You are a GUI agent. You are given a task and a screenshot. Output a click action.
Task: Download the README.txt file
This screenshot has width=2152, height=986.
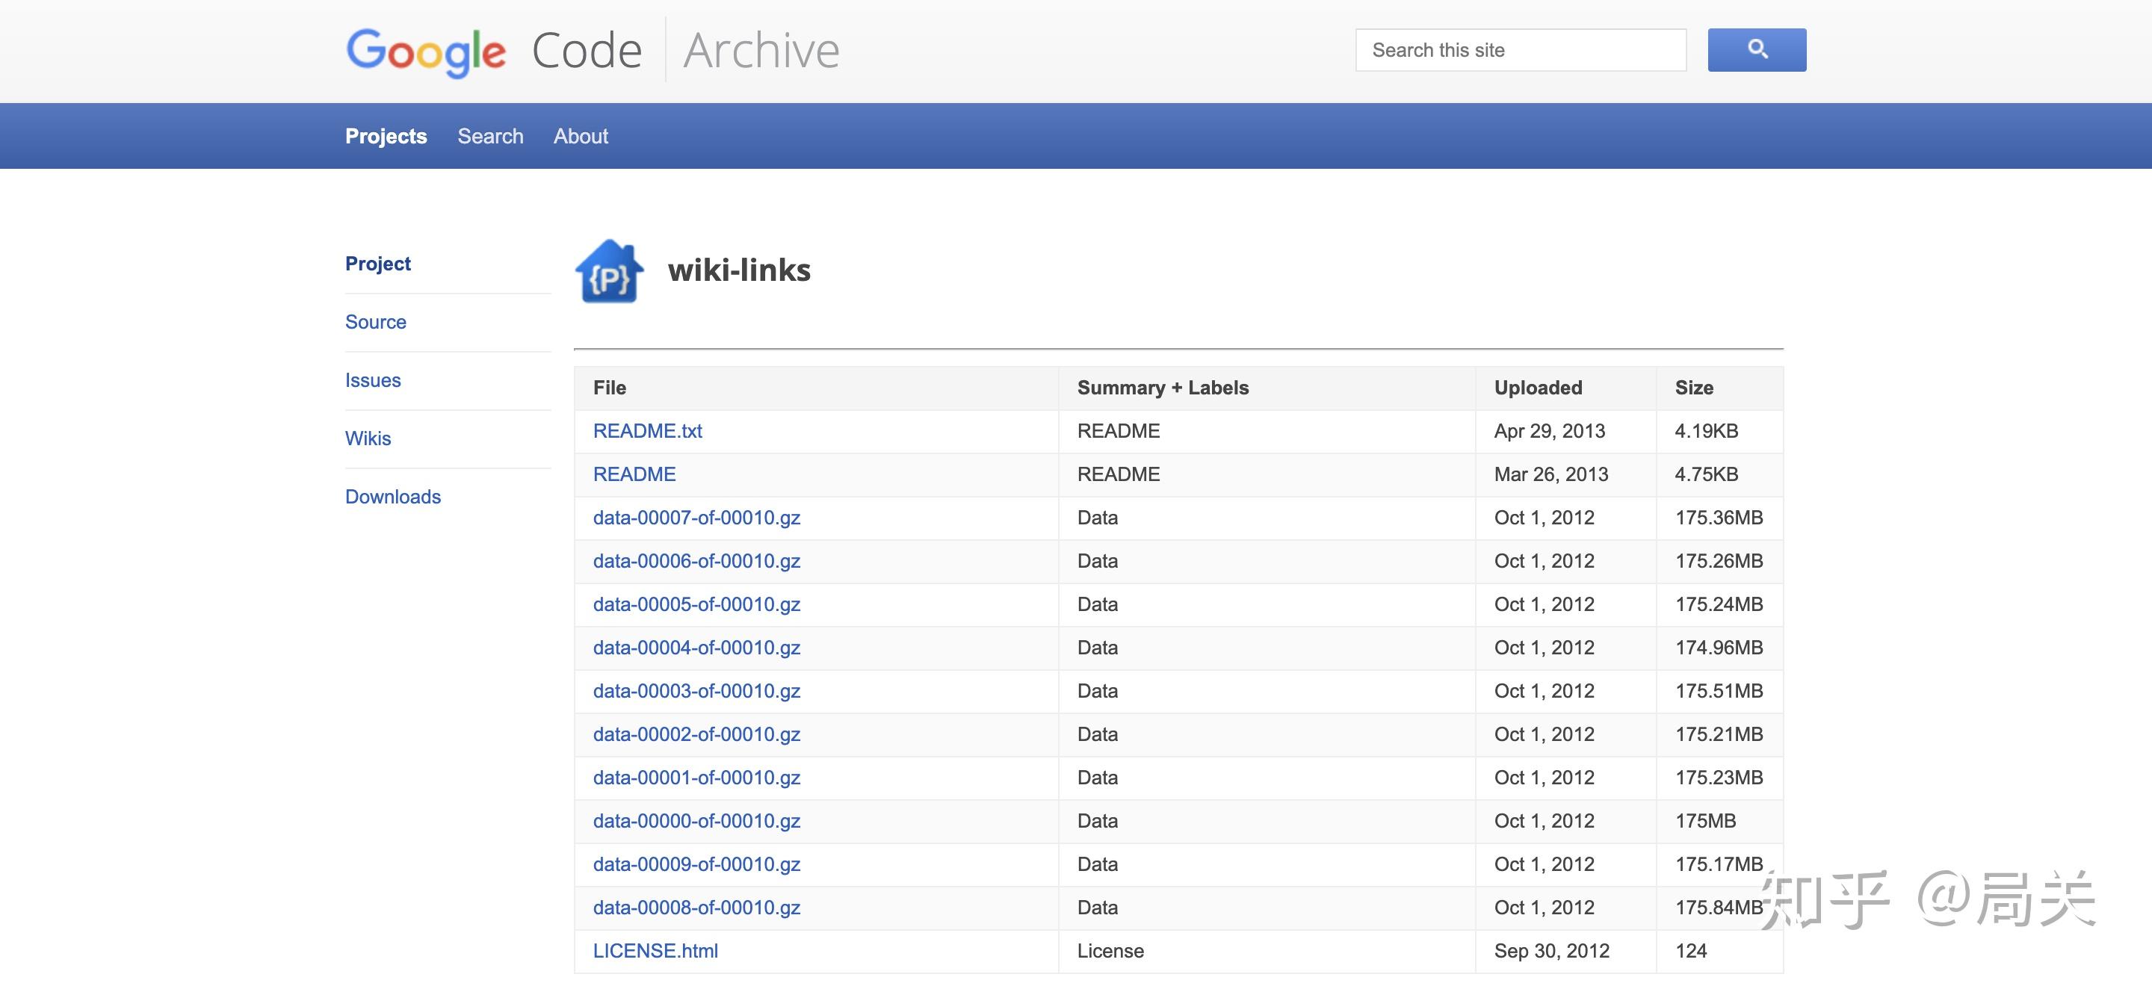coord(647,432)
